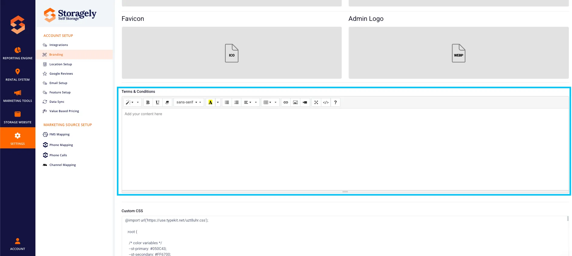This screenshot has height=256, width=572.
Task: Expand the paragraph alignment dropdown
Action: (250, 102)
